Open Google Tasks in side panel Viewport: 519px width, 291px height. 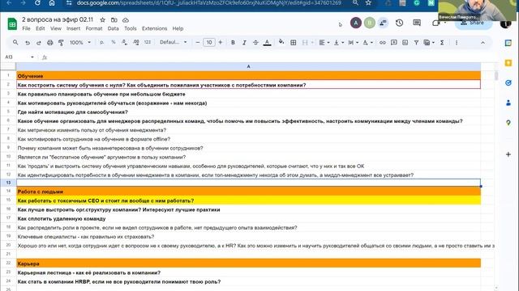point(508,82)
